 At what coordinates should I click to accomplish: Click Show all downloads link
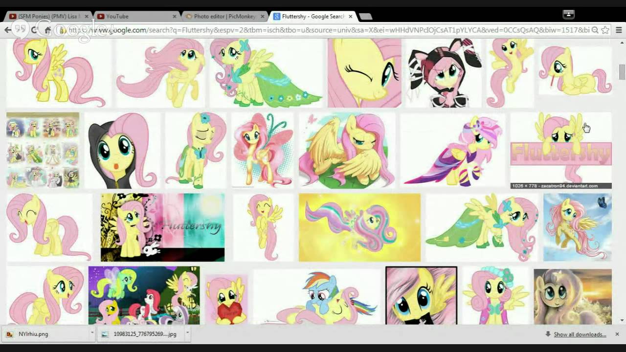(580, 334)
